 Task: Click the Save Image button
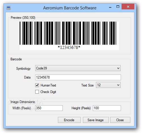(x=96, y=120)
